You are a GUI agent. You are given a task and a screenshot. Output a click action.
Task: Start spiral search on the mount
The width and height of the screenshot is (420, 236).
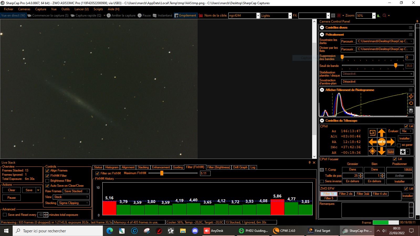372,133
